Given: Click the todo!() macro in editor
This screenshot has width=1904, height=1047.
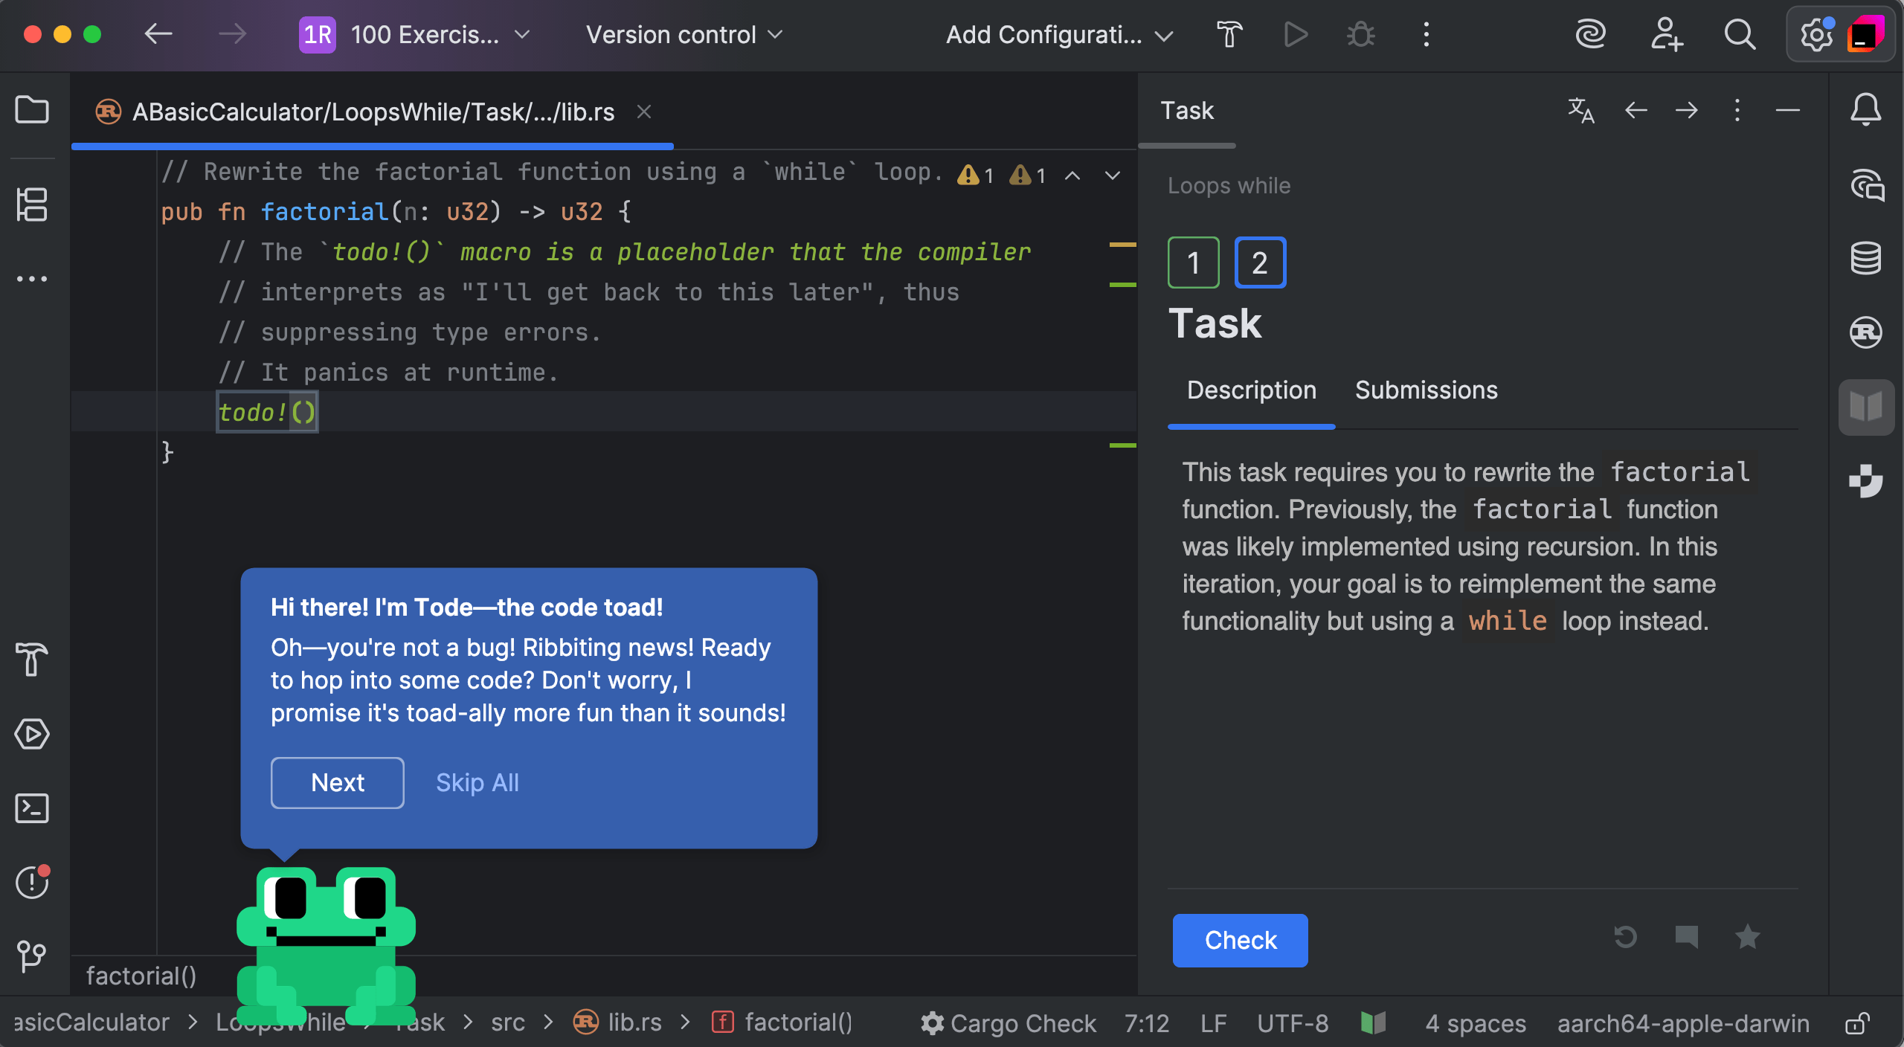Looking at the screenshot, I should tap(266, 412).
